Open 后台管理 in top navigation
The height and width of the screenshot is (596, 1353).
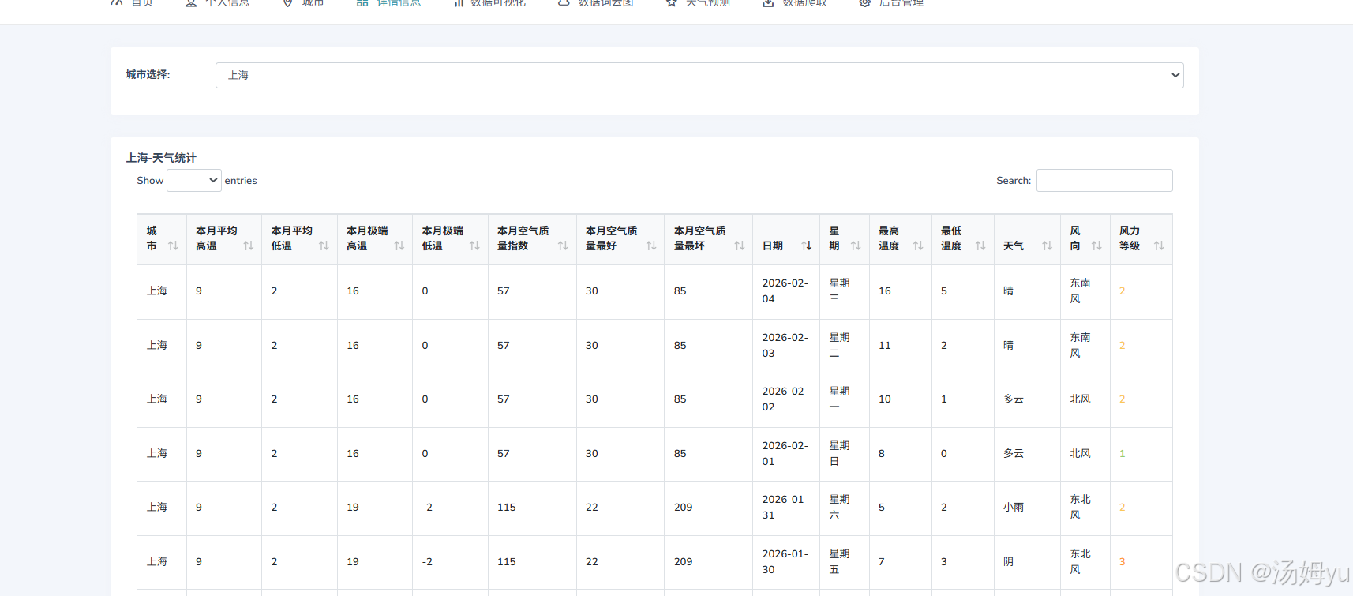click(x=891, y=3)
